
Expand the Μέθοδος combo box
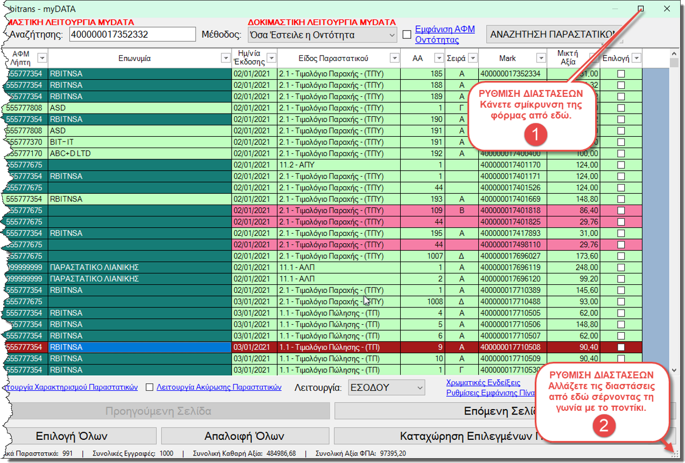[x=391, y=34]
